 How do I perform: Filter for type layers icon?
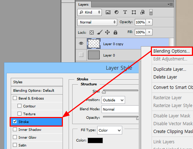coord(125,12)
